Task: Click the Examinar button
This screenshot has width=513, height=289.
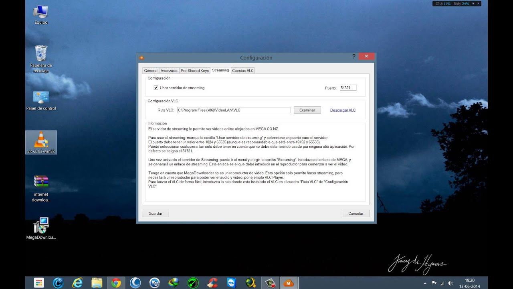Action: click(307, 110)
